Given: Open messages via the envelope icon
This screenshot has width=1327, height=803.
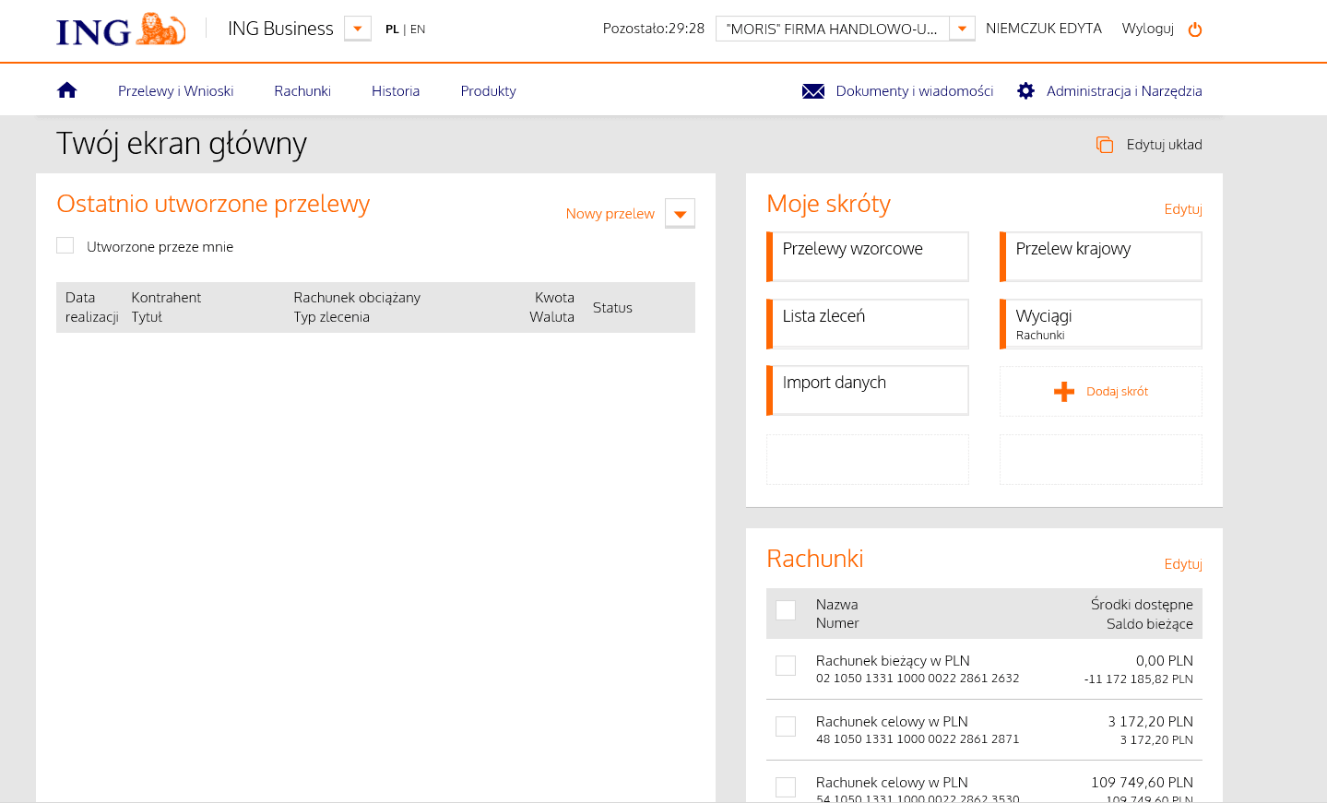Looking at the screenshot, I should pyautogui.click(x=812, y=91).
